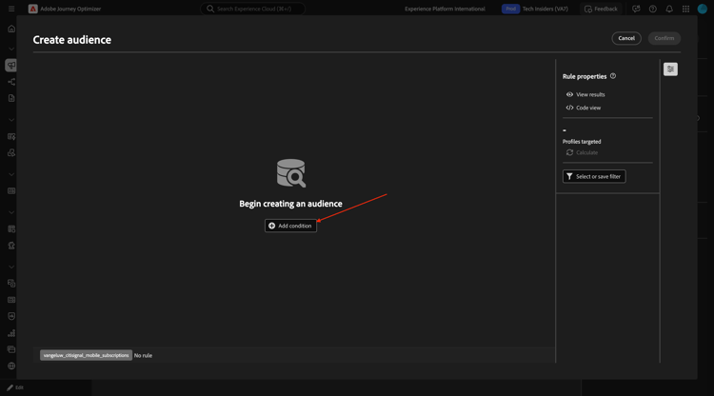The height and width of the screenshot is (396, 714).
Task: Click the Adobe Journey Optimizer logo
Action: [32, 9]
